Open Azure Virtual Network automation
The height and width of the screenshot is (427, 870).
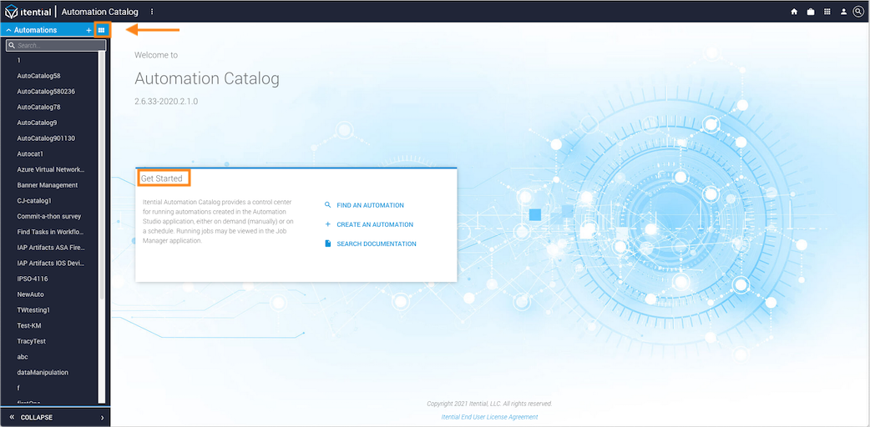coord(51,169)
